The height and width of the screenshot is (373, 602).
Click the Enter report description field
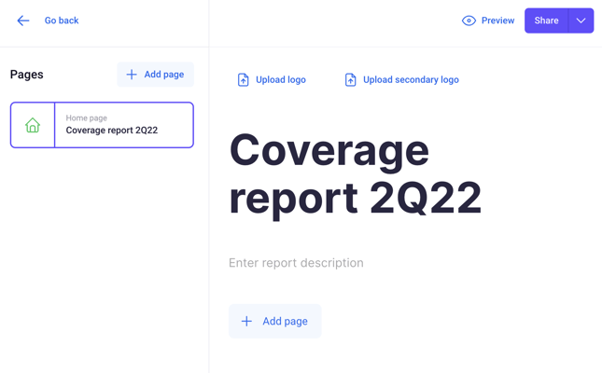coord(296,263)
